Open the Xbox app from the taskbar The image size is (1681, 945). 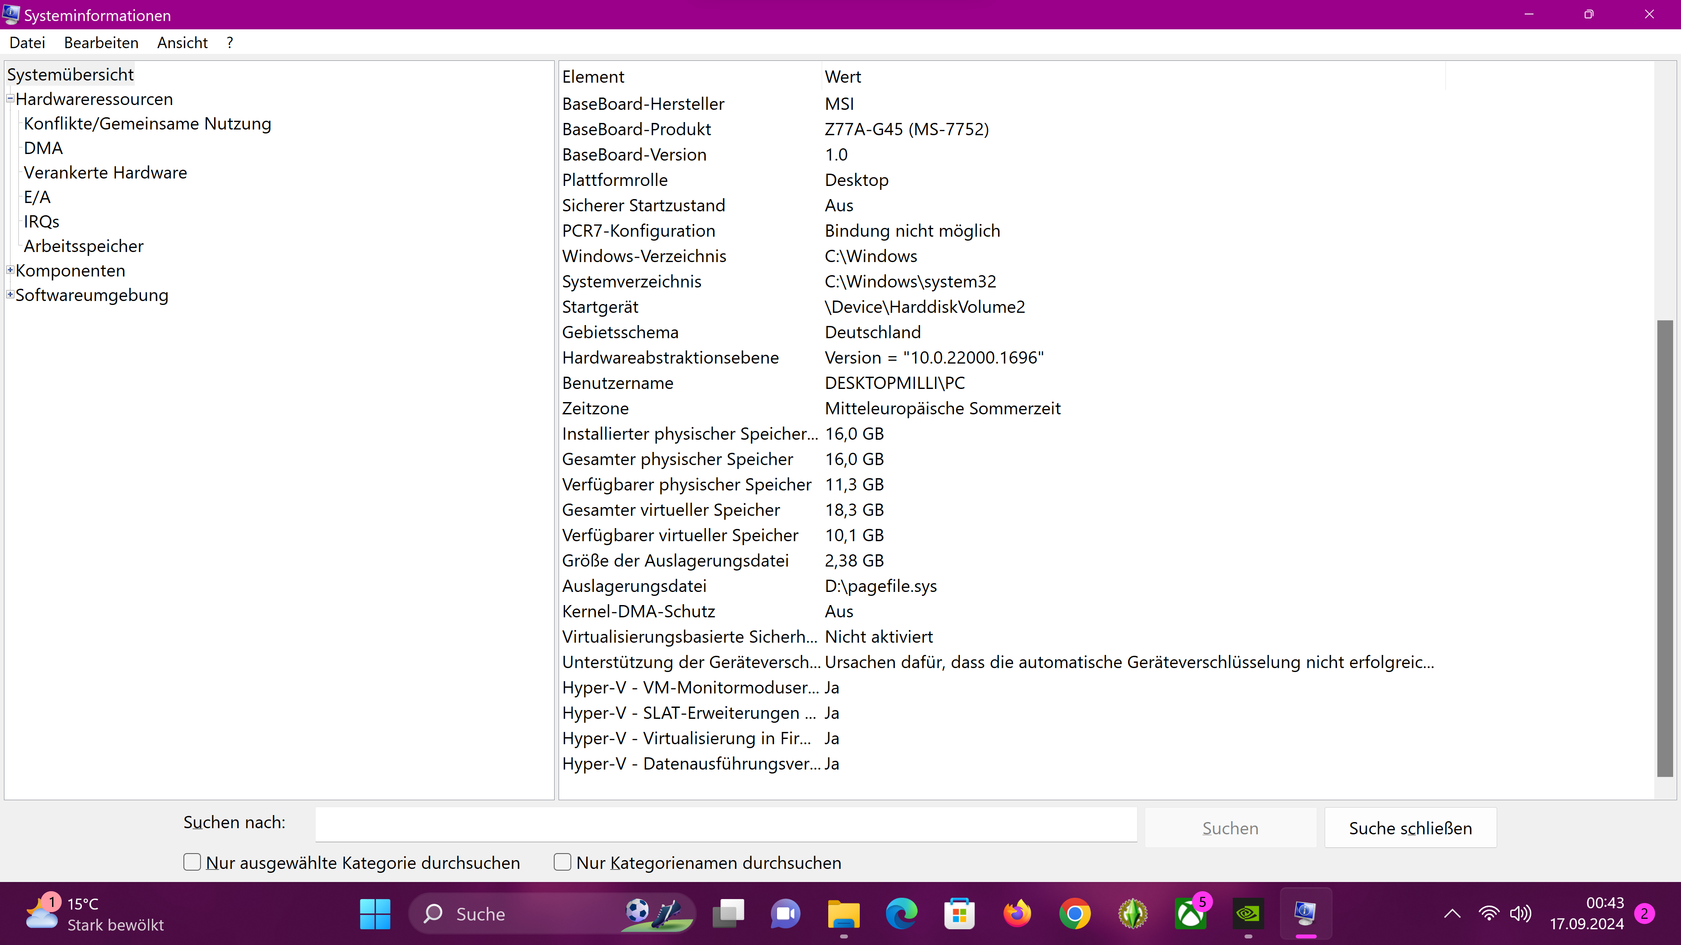1189,913
